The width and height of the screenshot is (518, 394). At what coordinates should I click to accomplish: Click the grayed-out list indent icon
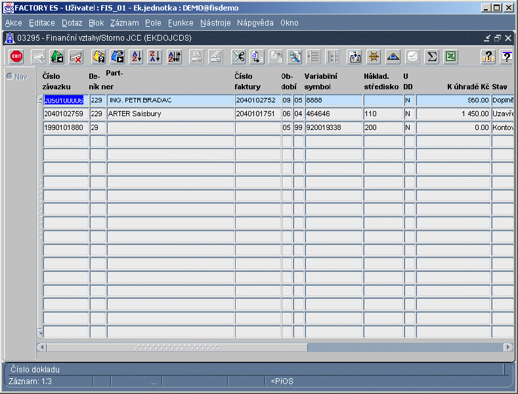[x=313, y=56]
